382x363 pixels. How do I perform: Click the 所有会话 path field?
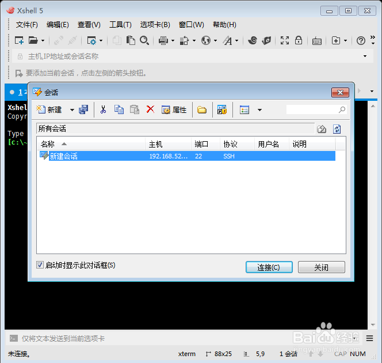pyautogui.click(x=175, y=129)
